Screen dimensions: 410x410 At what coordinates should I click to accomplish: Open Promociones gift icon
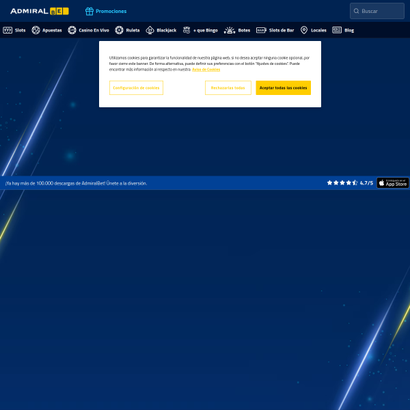tap(90, 11)
